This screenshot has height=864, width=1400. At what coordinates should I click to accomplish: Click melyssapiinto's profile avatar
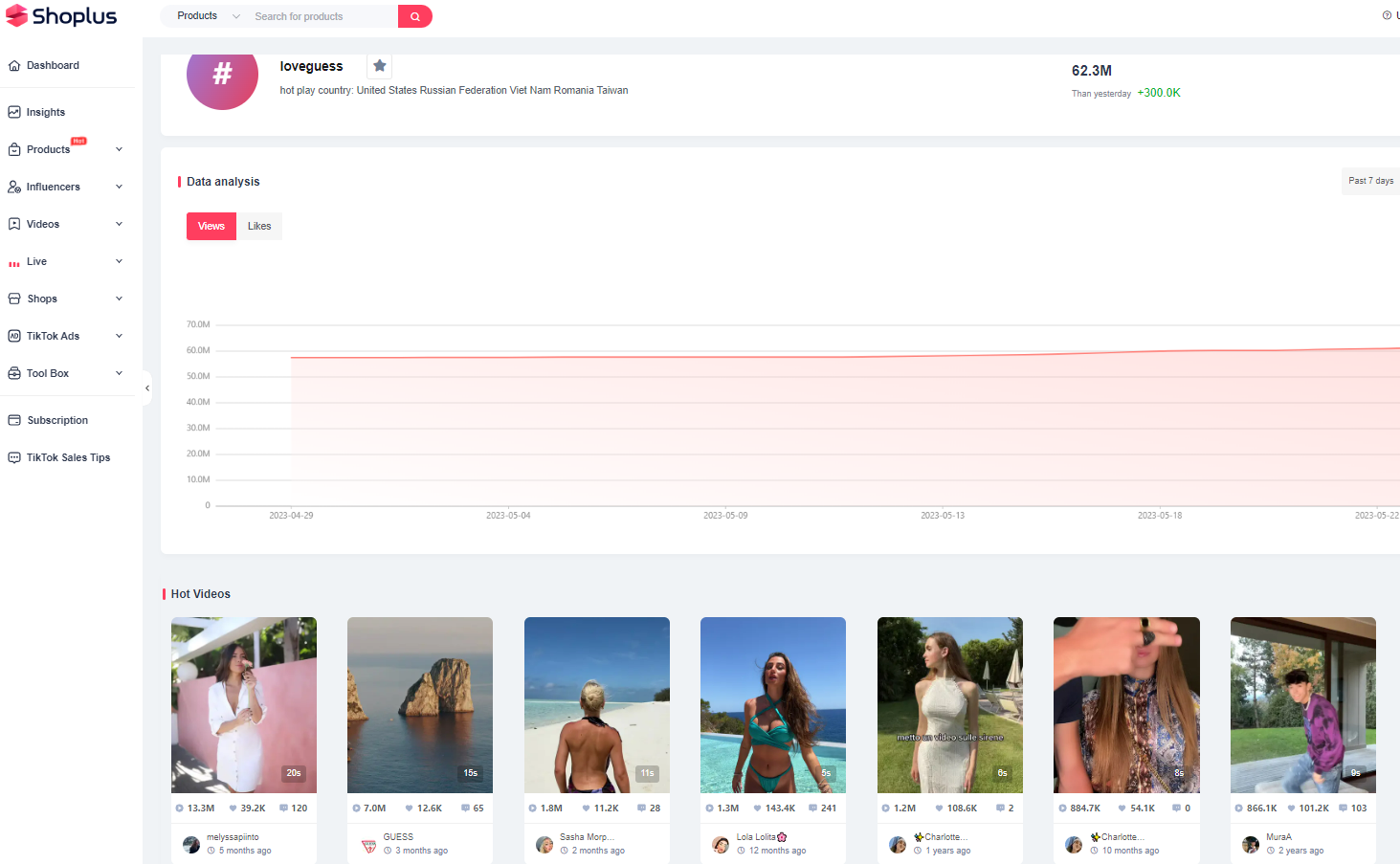click(x=191, y=844)
